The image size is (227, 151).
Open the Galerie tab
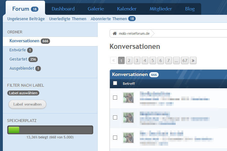[x=96, y=9]
